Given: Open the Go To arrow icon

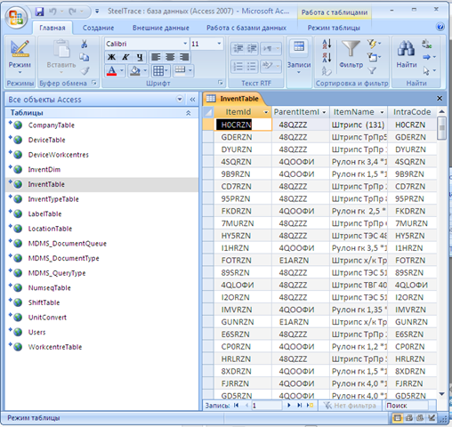Looking at the screenshot, I should [429, 57].
